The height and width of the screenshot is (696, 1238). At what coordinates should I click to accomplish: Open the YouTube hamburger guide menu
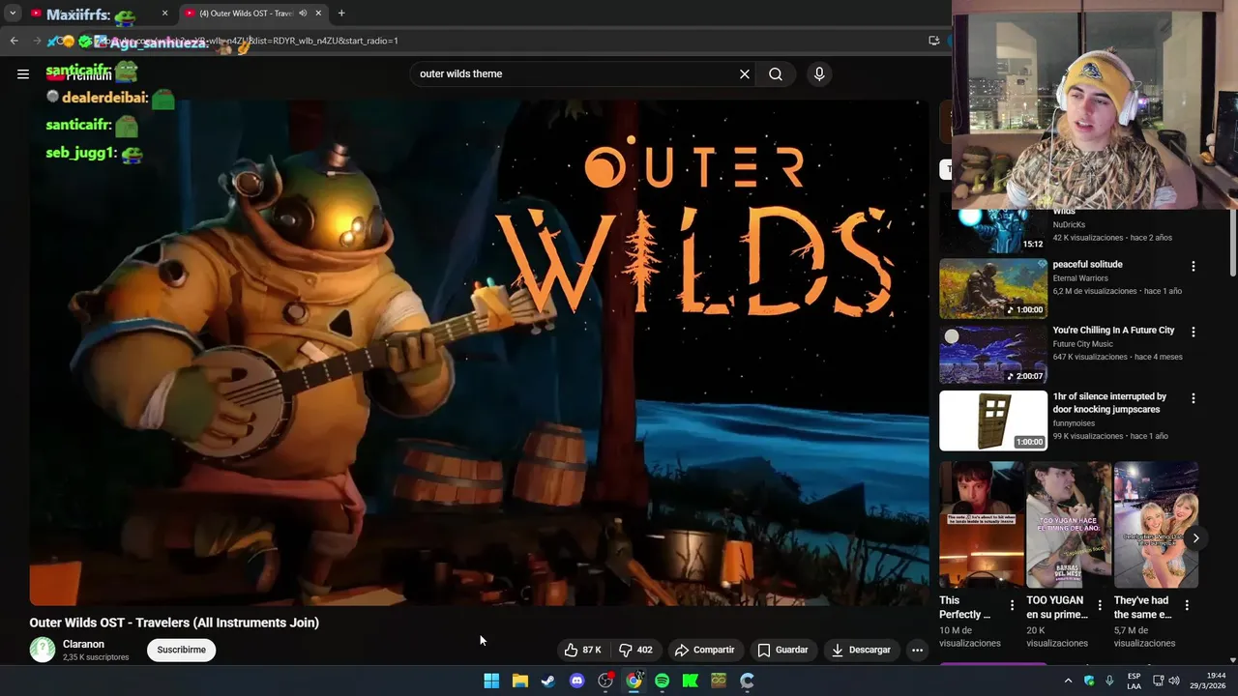click(23, 73)
